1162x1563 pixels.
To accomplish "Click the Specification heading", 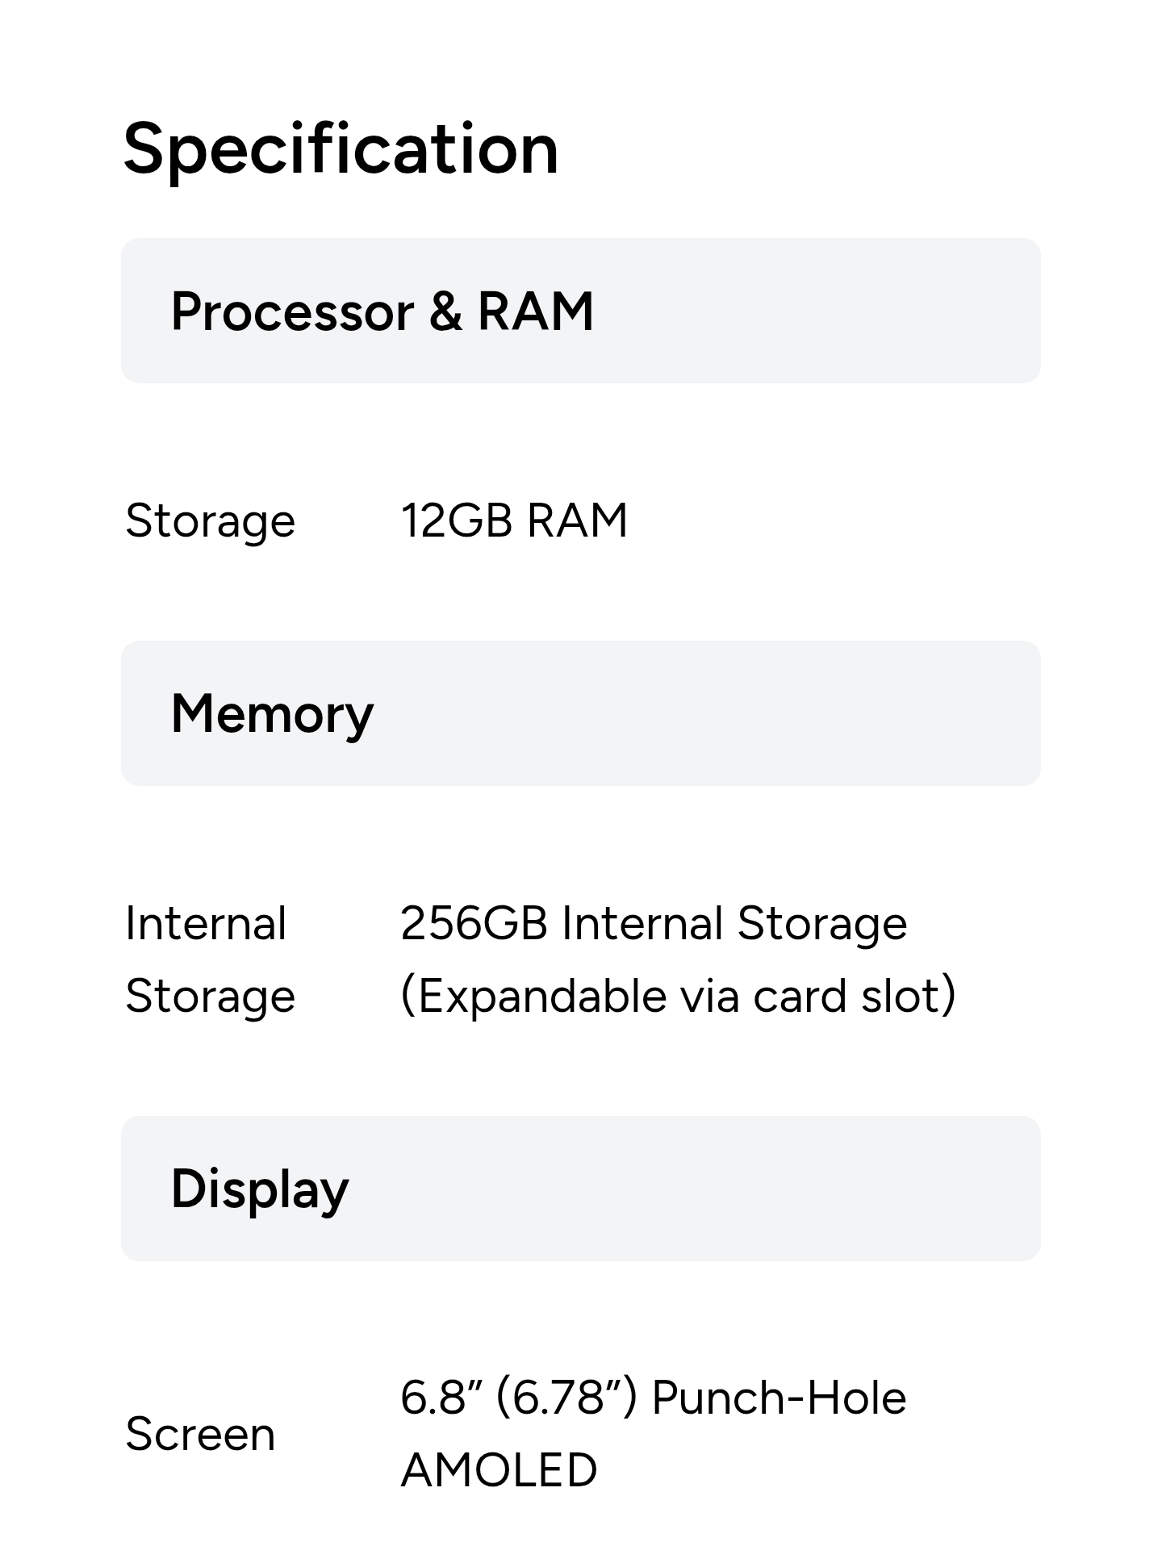I will (x=341, y=150).
